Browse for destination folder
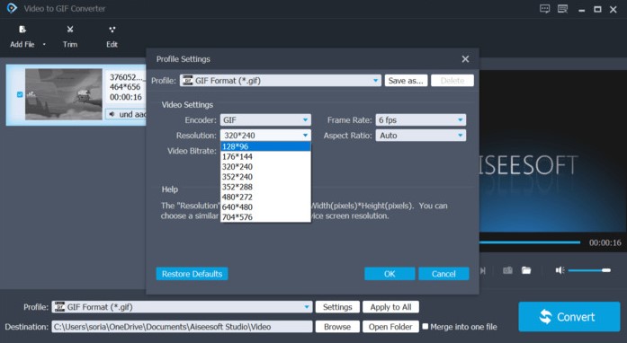Viewport: 627px width, 343px height. coord(337,327)
